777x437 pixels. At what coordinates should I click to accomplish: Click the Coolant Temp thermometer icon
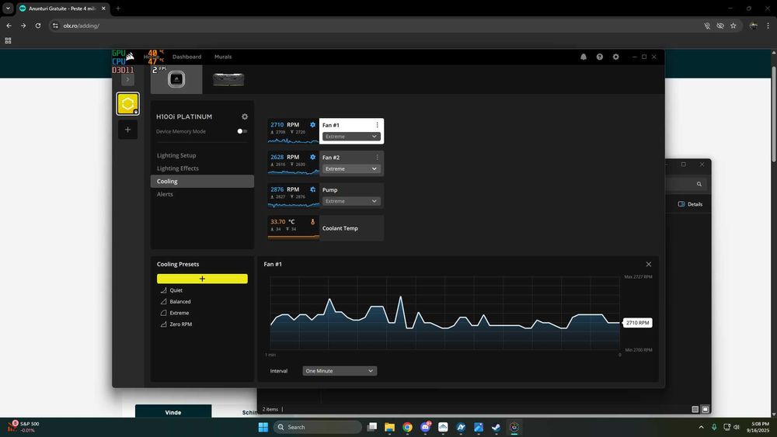pos(312,222)
